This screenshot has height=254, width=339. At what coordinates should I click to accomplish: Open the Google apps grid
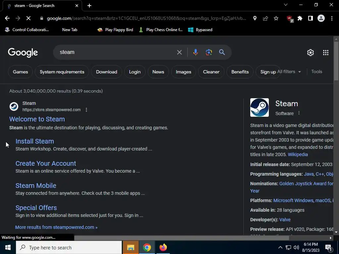point(326,53)
